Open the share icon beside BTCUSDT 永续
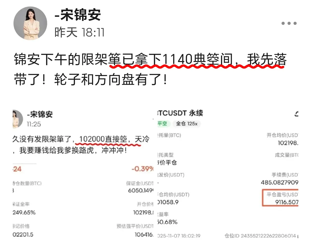Screen dimensions: 311x247 tap(296, 113)
